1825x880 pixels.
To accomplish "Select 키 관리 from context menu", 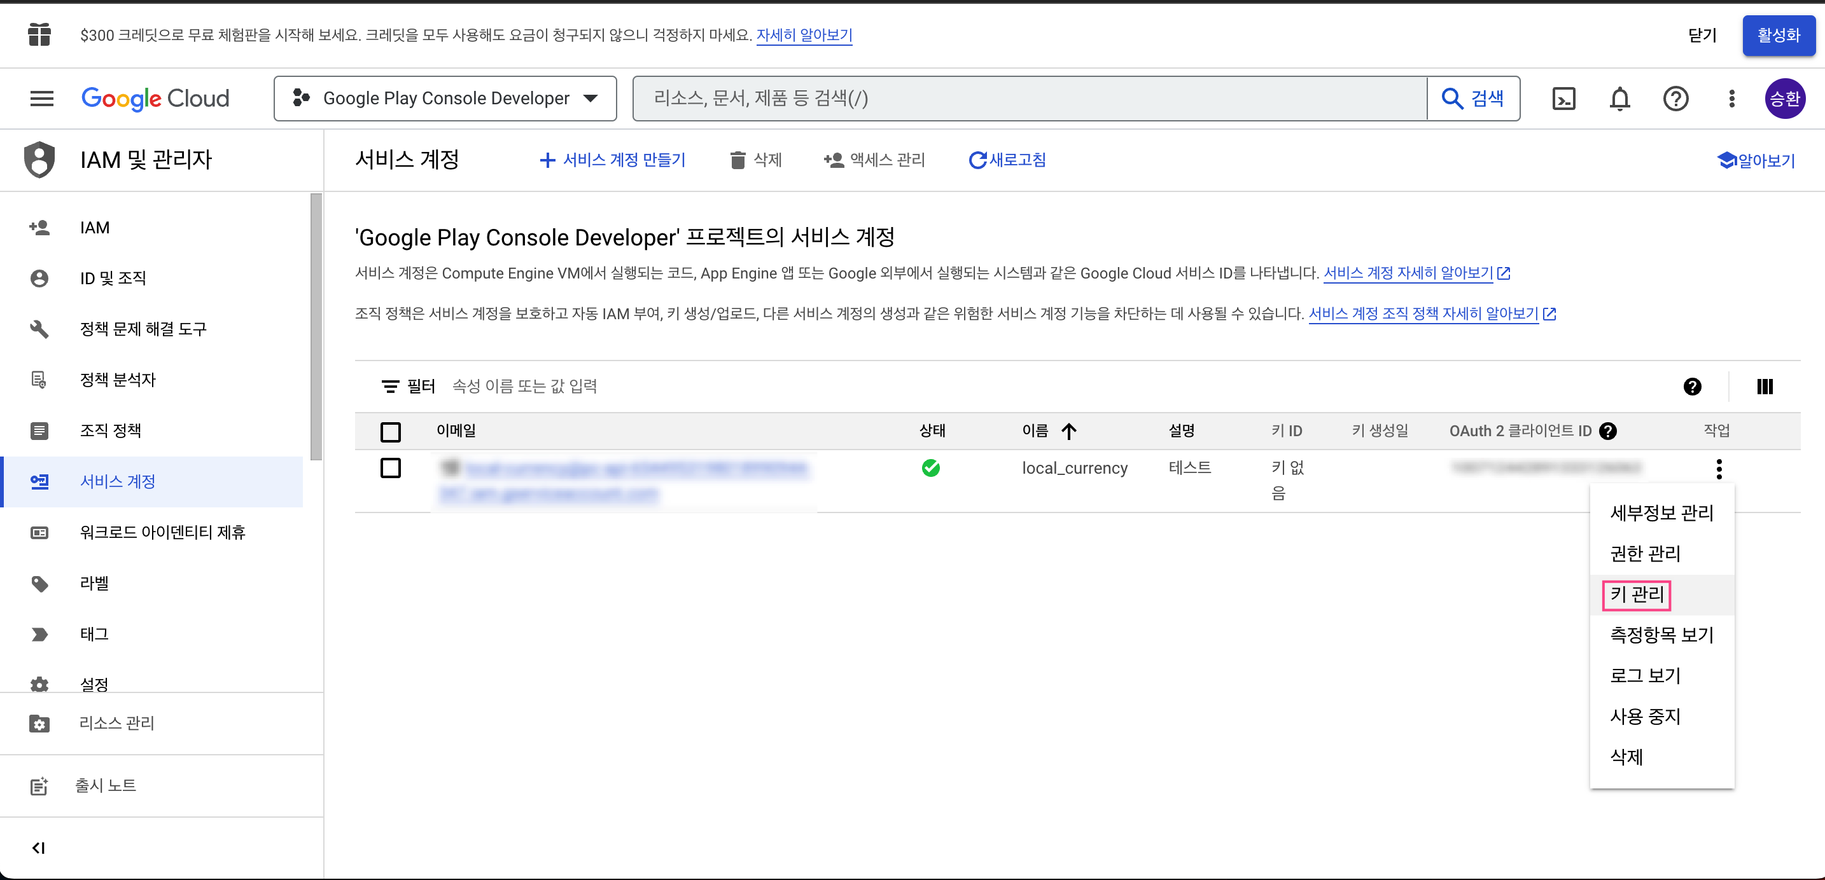I will (1636, 594).
